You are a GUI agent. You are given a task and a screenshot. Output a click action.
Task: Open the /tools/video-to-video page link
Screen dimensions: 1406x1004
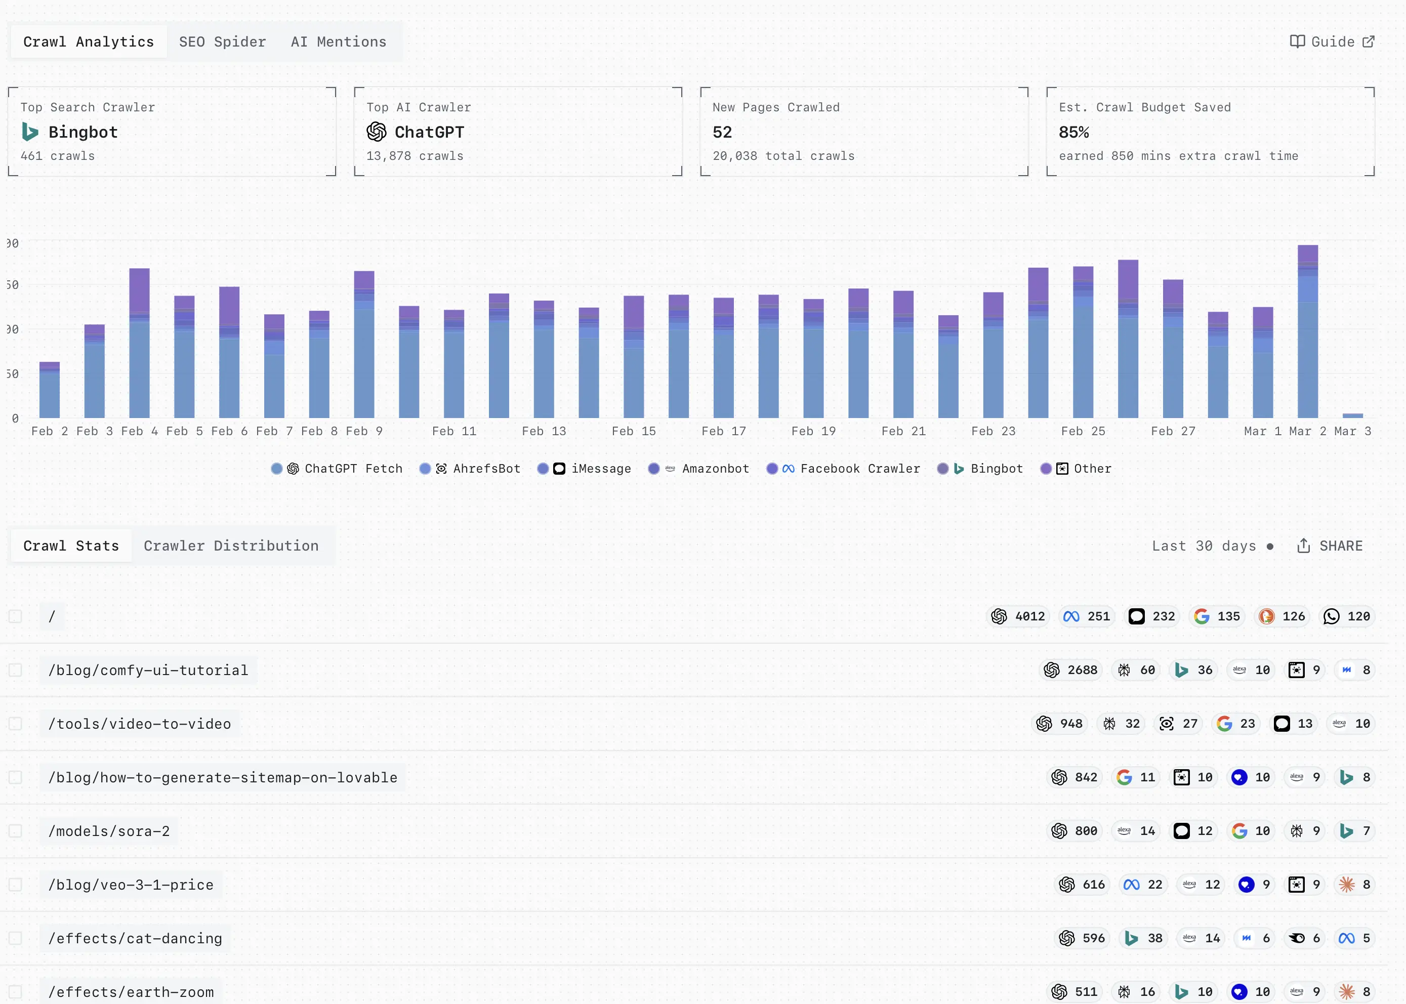[x=140, y=724]
